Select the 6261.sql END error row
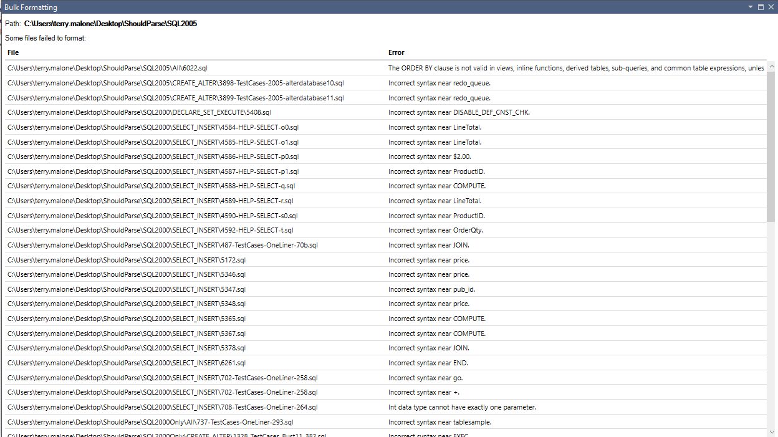 click(x=249, y=363)
